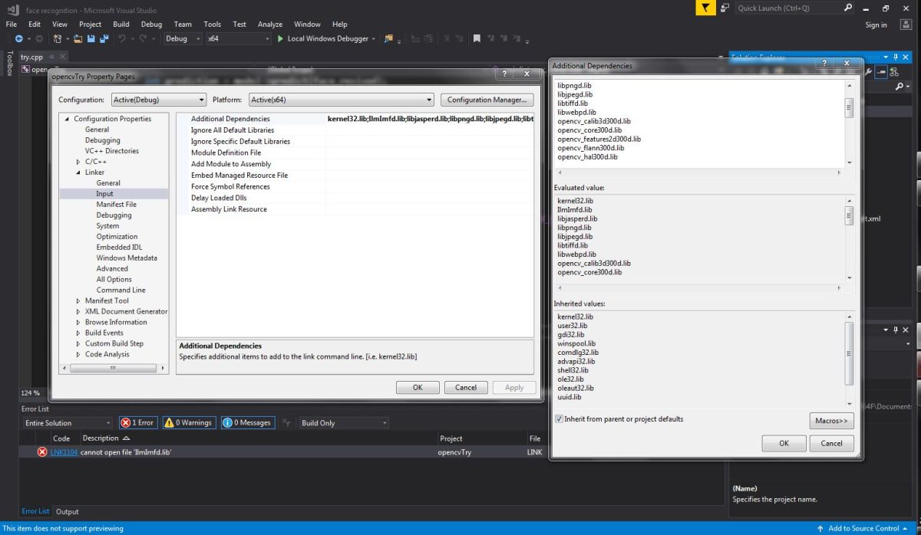The height and width of the screenshot is (535, 921).
Task: Click the Redo toolbar icon
Action: 144,38
